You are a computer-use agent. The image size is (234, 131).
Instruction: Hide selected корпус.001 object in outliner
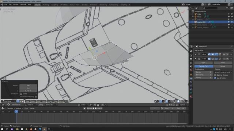[231, 22]
